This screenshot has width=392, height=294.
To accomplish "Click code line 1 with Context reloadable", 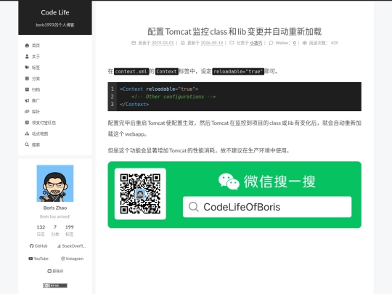I will 159,89.
